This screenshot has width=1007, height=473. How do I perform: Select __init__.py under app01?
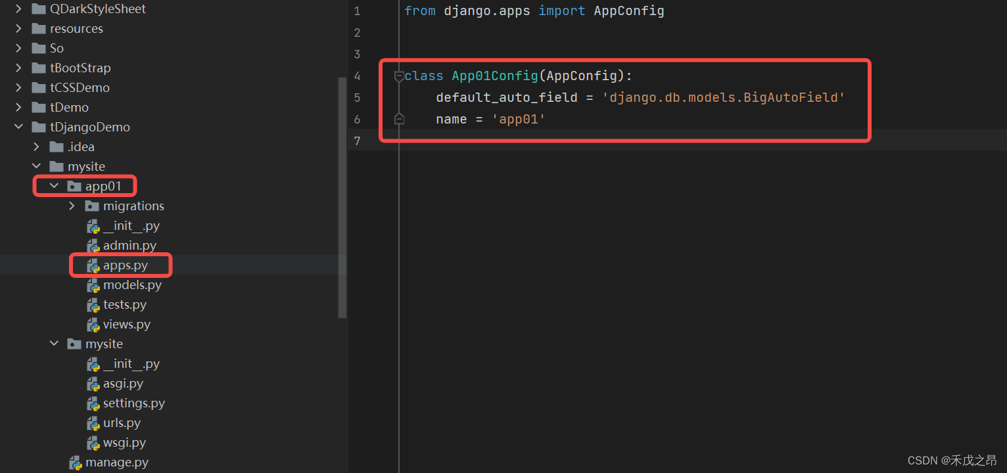pyautogui.click(x=131, y=226)
